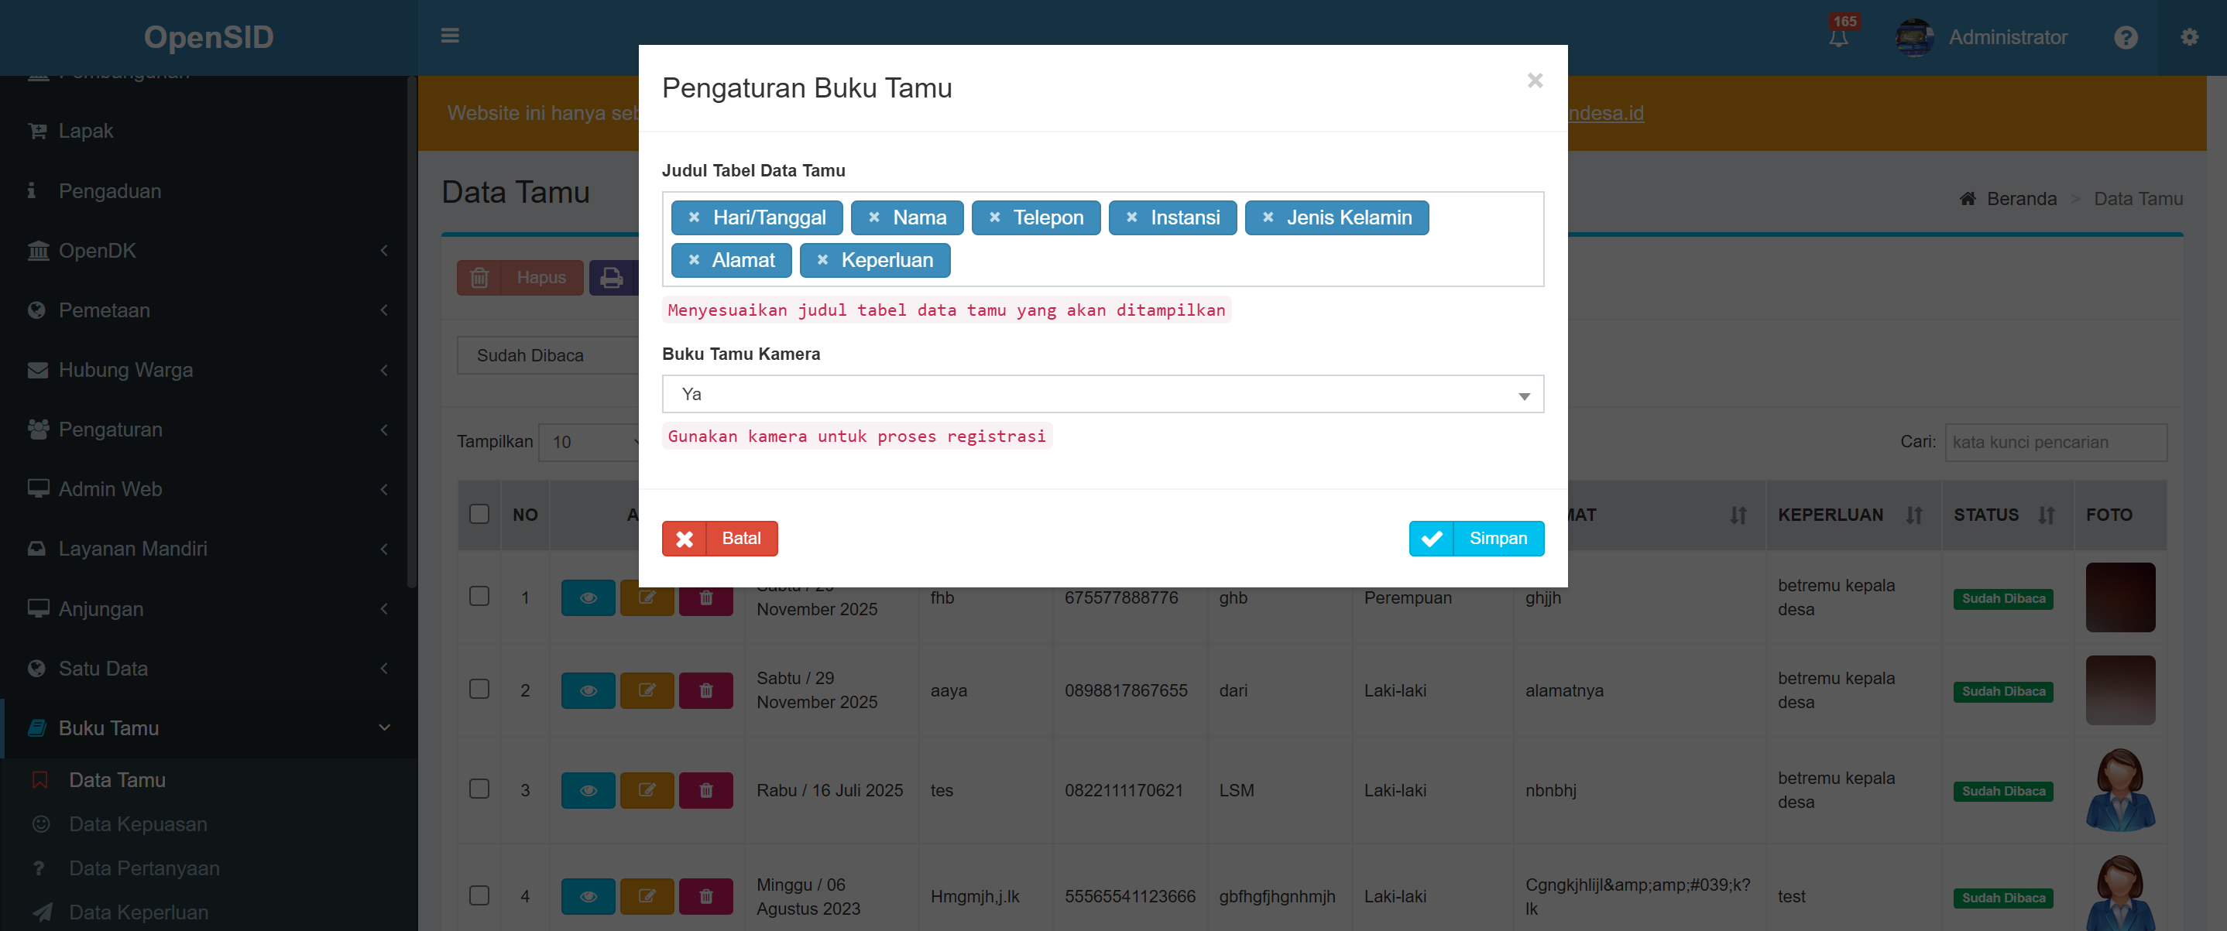Click the Batal button
Viewport: 2227px width, 931px height.
[x=719, y=538]
